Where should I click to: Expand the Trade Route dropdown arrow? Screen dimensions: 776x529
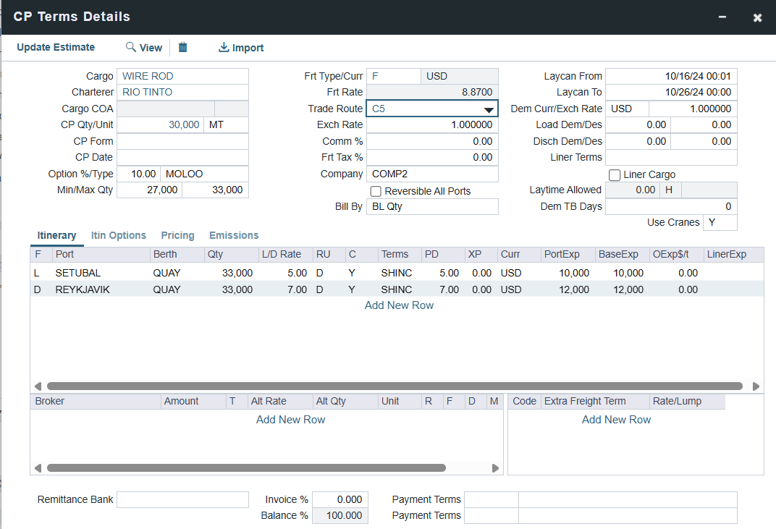[x=489, y=109]
